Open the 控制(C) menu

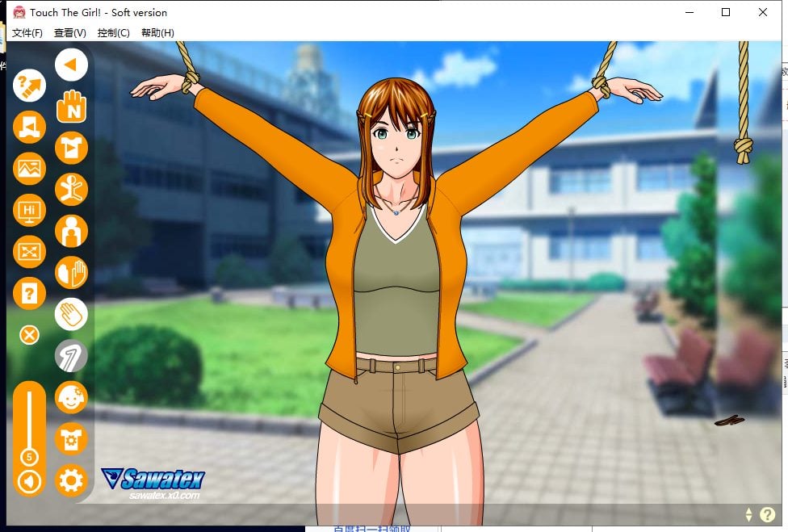tap(113, 33)
